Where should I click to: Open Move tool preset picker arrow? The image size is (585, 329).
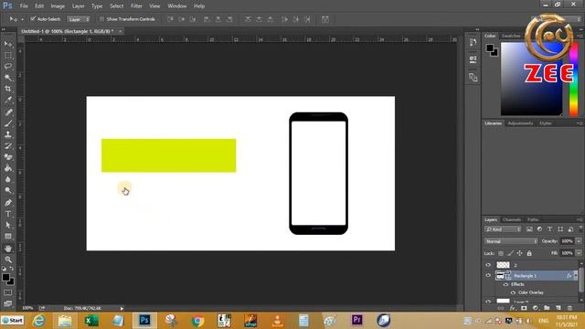(22, 19)
